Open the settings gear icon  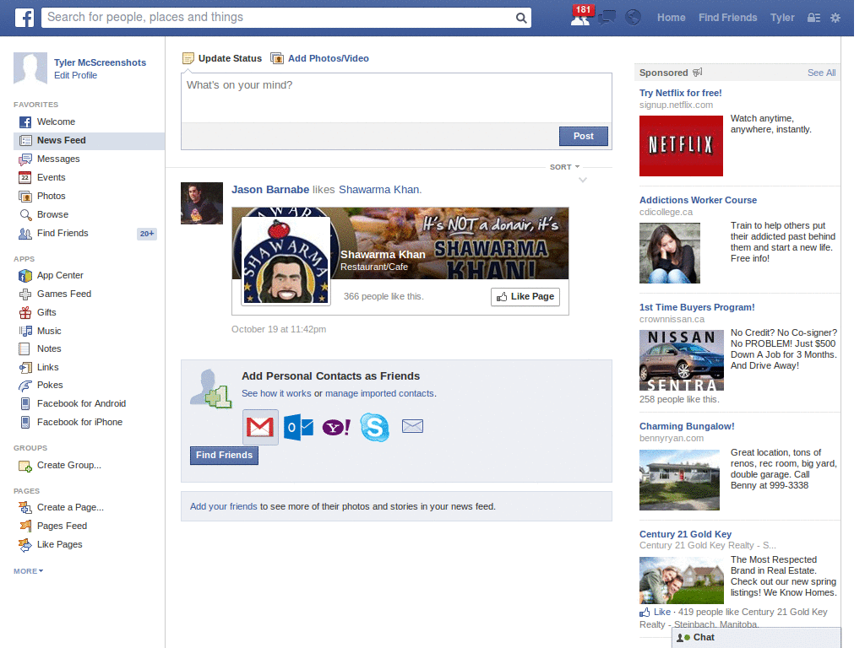click(835, 18)
